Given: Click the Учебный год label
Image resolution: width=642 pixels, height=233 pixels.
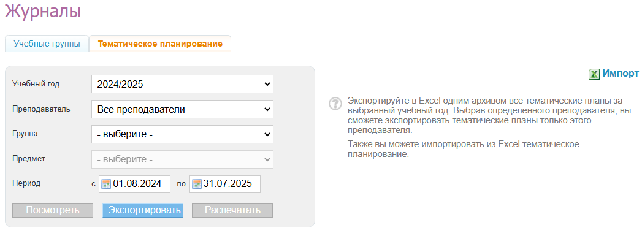Looking at the screenshot, I should coord(36,84).
